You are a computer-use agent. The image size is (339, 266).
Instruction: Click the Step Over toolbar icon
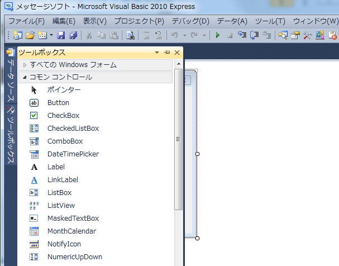point(255,35)
